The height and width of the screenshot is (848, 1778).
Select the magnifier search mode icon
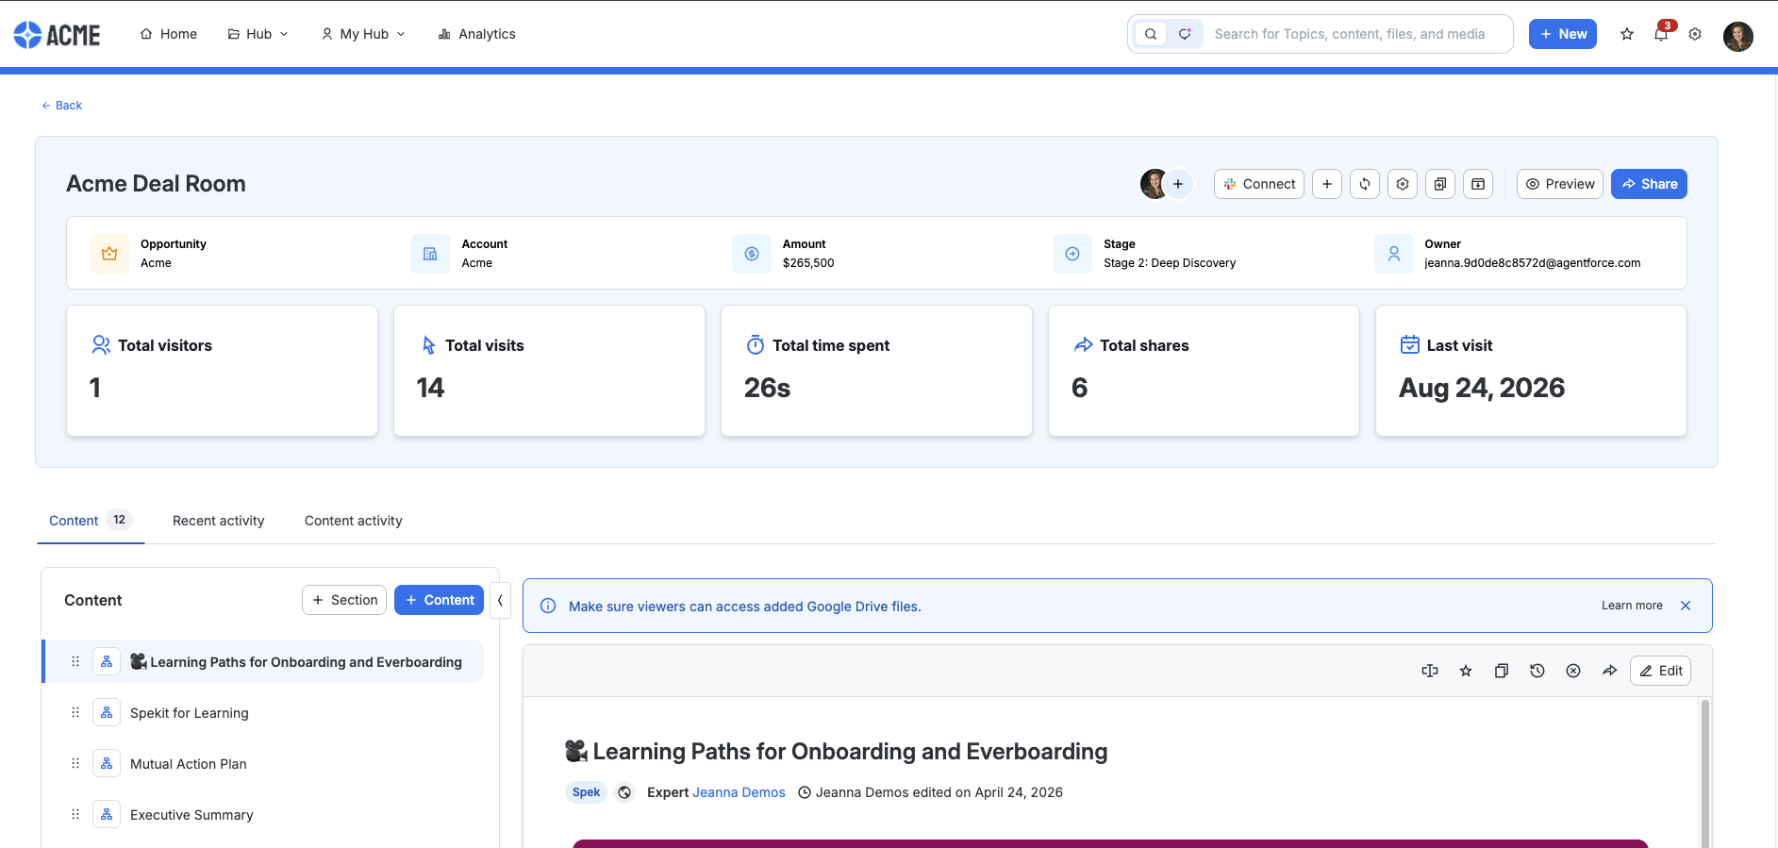[1151, 34]
